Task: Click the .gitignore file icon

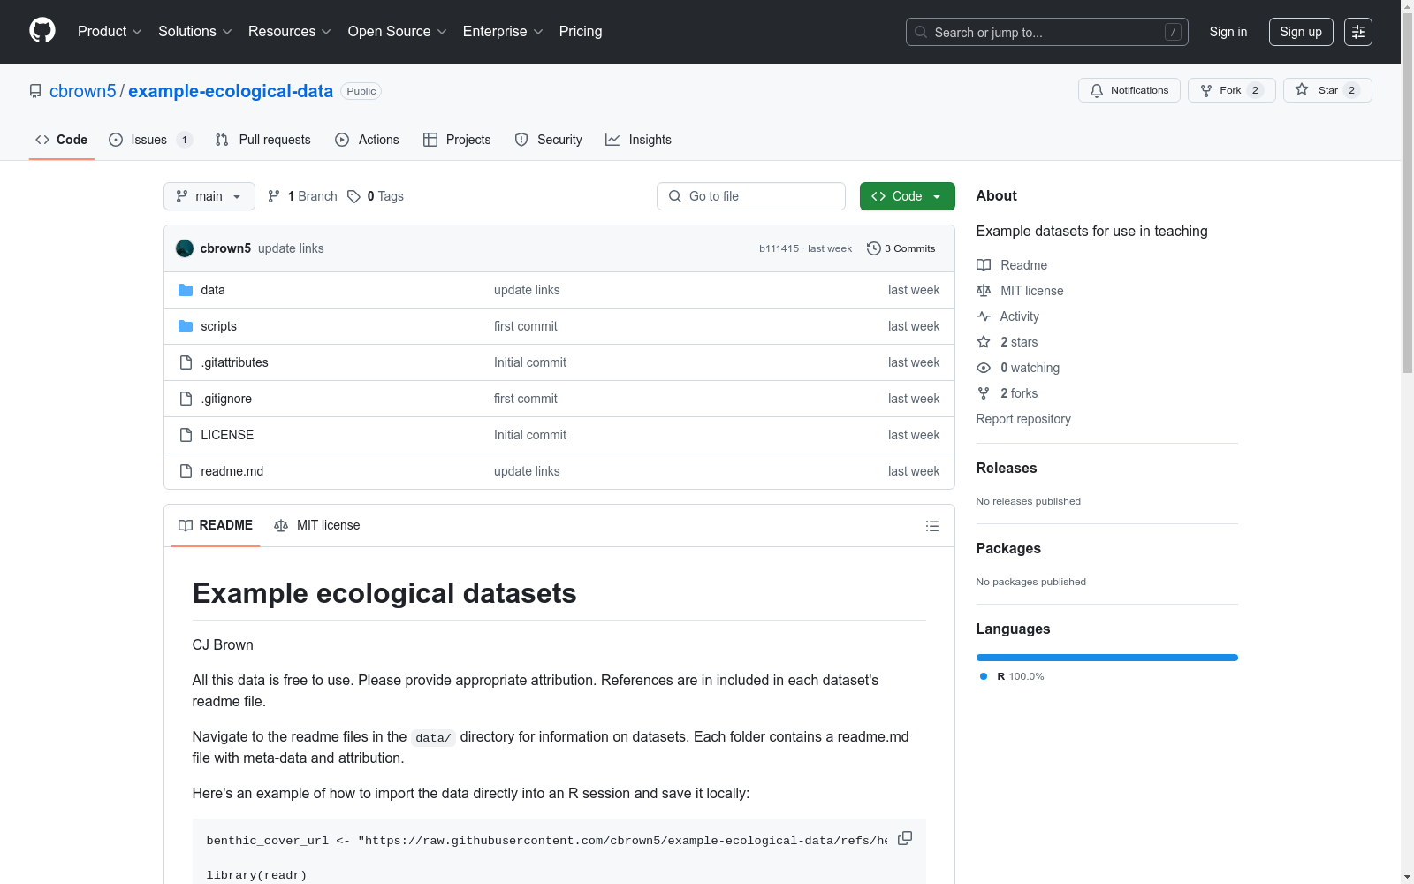Action: 186,399
